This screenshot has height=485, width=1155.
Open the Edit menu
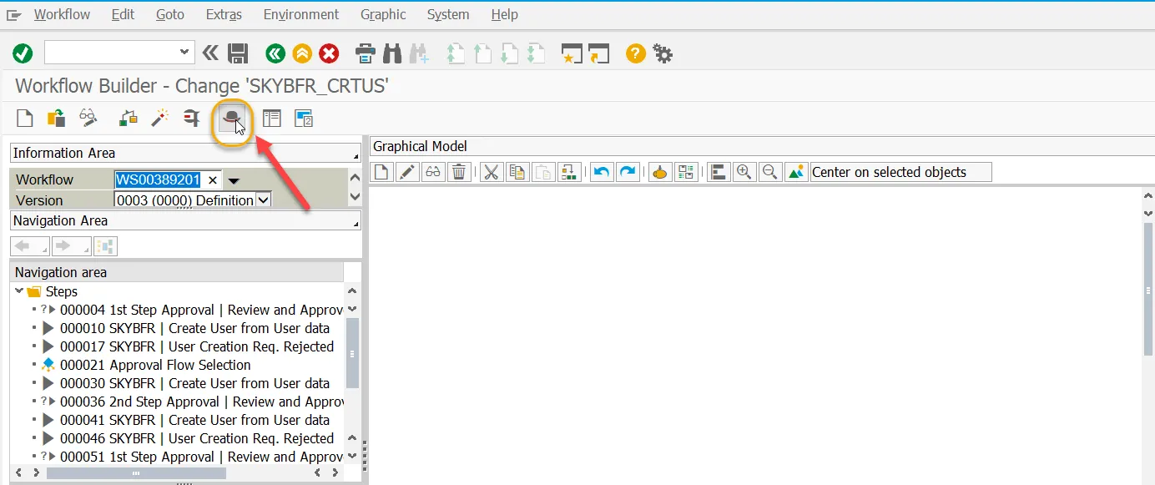123,14
